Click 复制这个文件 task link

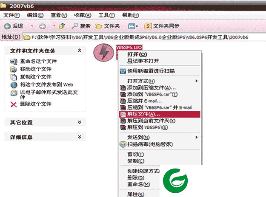36,77
